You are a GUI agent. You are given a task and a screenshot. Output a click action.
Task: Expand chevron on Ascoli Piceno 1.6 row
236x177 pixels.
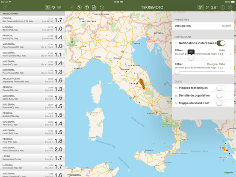coord(63,80)
